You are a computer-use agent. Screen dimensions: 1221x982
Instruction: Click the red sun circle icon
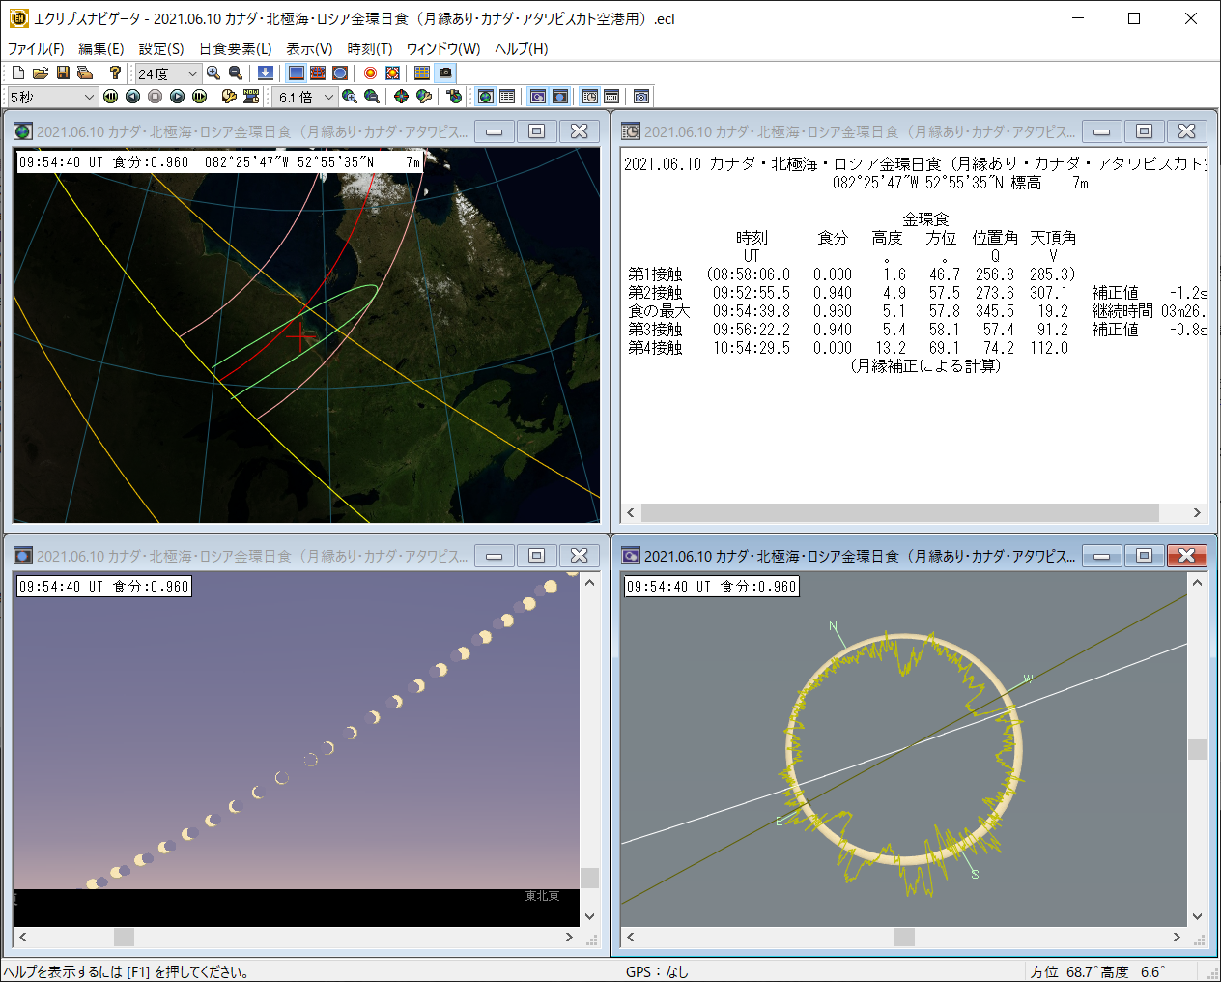coord(370,73)
